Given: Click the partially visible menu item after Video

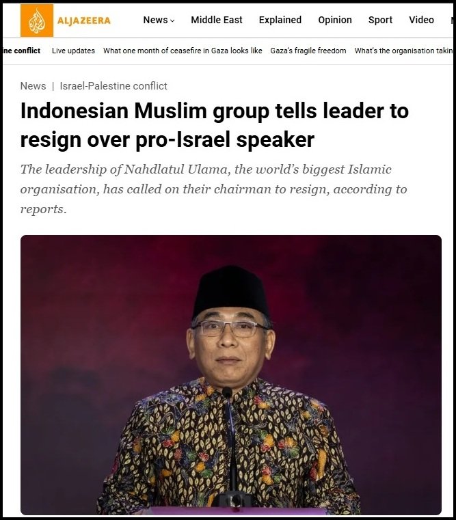Looking at the screenshot, I should [452, 20].
